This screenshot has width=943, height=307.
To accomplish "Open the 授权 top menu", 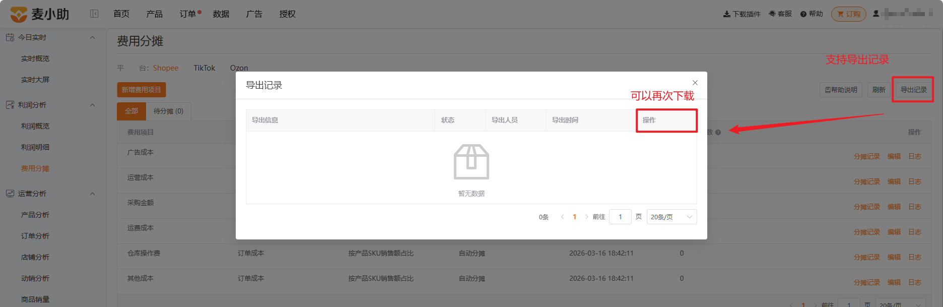I will [288, 14].
